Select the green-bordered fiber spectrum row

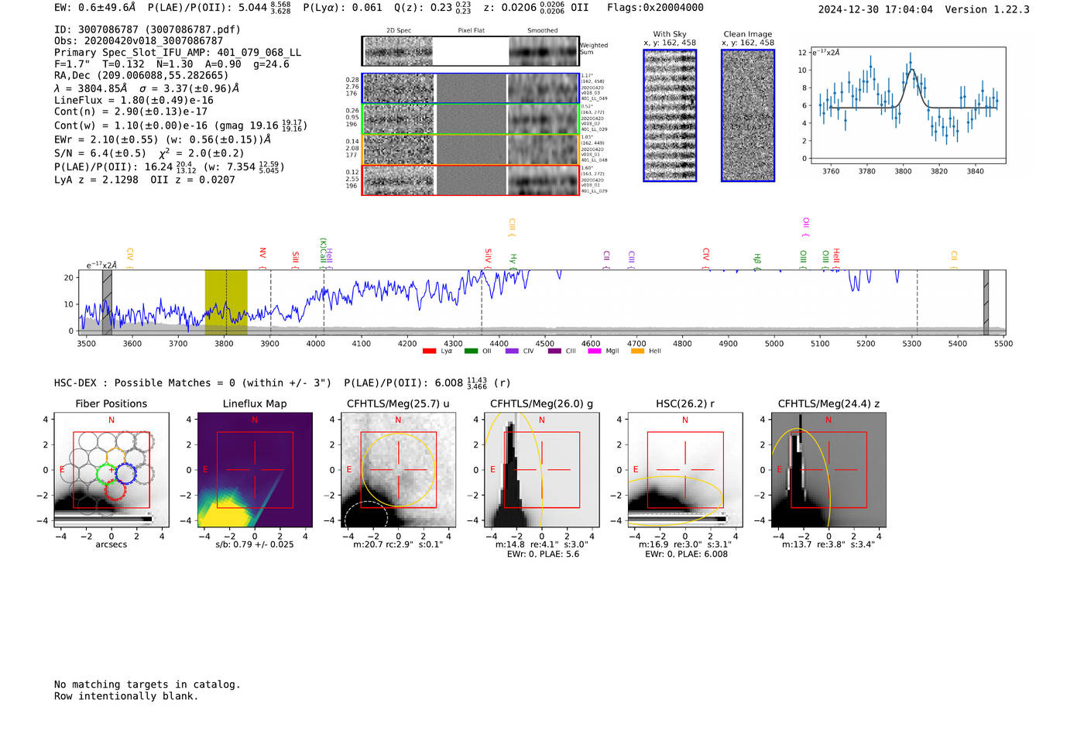coord(471,118)
